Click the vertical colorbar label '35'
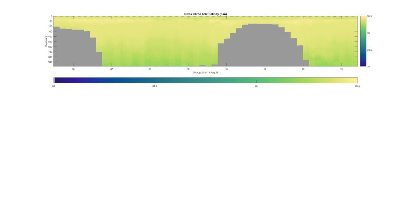The image size is (411, 213). pos(369,33)
